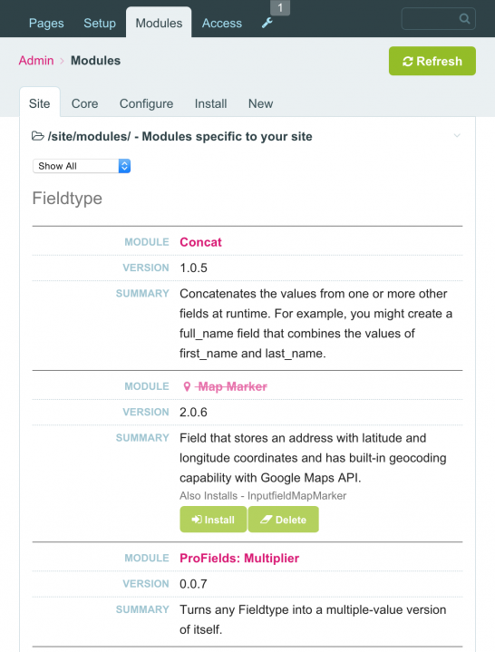The height and width of the screenshot is (652, 495).
Task: Open the wrench tools menu icon
Action: [267, 23]
